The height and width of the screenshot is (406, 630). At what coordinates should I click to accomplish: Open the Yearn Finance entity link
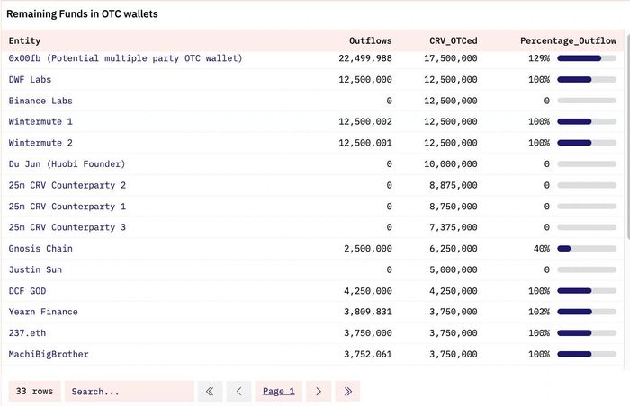coord(43,312)
